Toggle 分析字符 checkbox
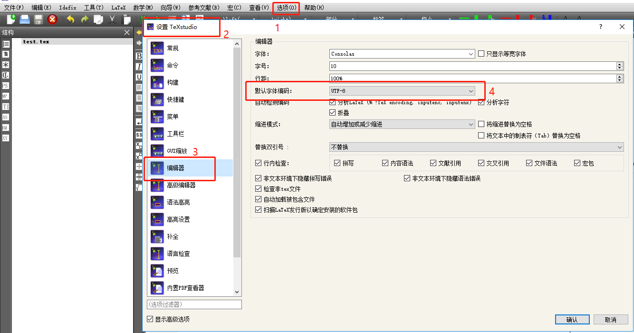Viewport: 634px width, 333px height. (x=481, y=102)
